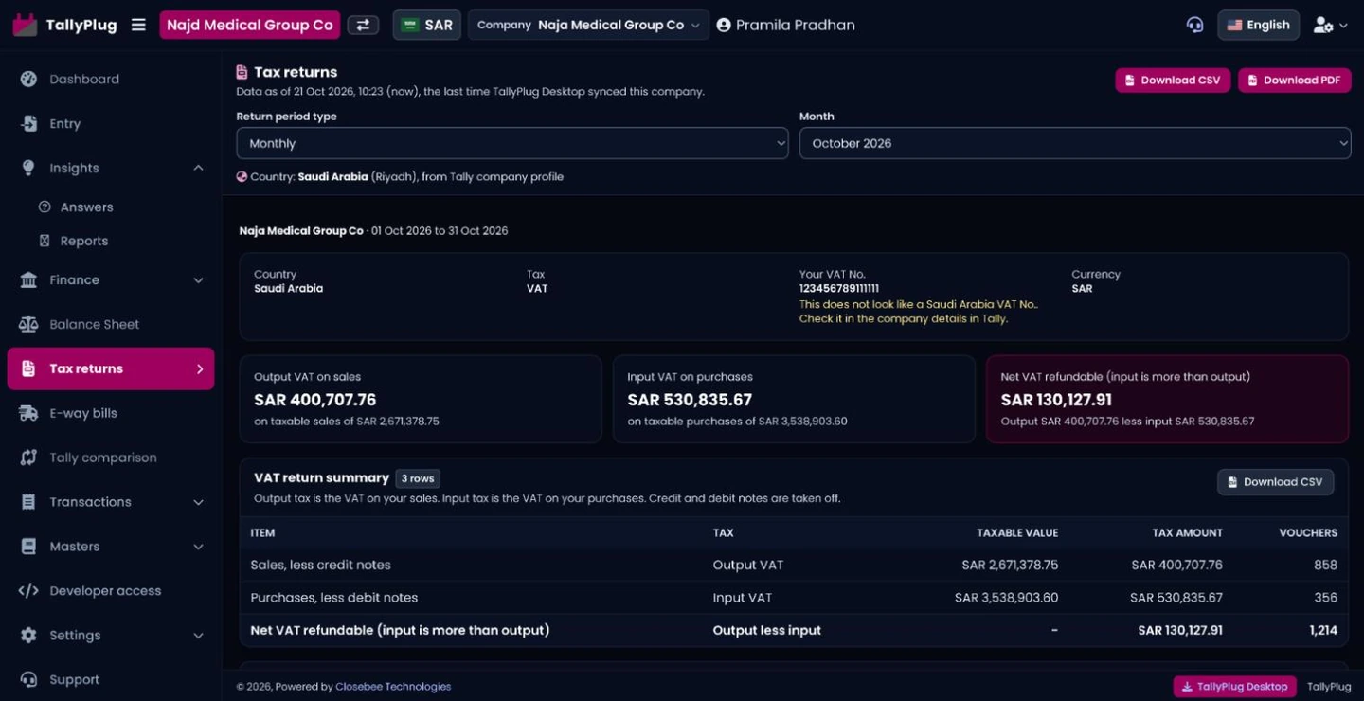Viewport: 1364px width, 701px height.
Task: Open the Answers menu item
Action: [86, 207]
